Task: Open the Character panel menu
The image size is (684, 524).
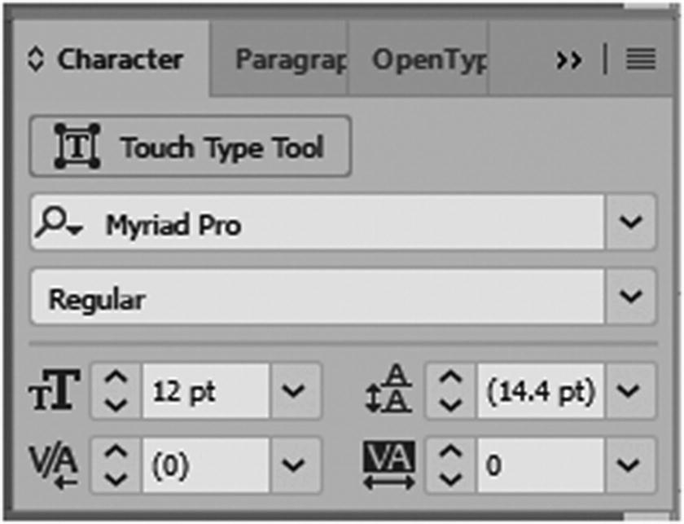Action: click(642, 58)
